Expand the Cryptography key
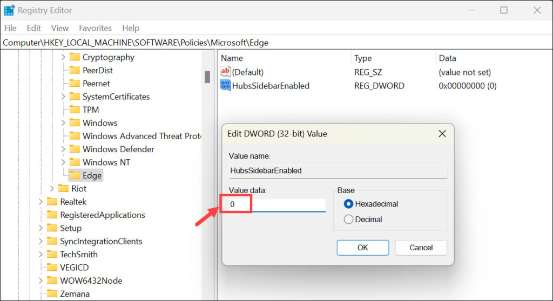Screen dimensions: 553x301 point(63,57)
